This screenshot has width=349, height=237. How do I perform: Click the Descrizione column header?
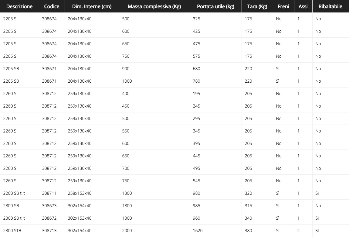[19, 6]
